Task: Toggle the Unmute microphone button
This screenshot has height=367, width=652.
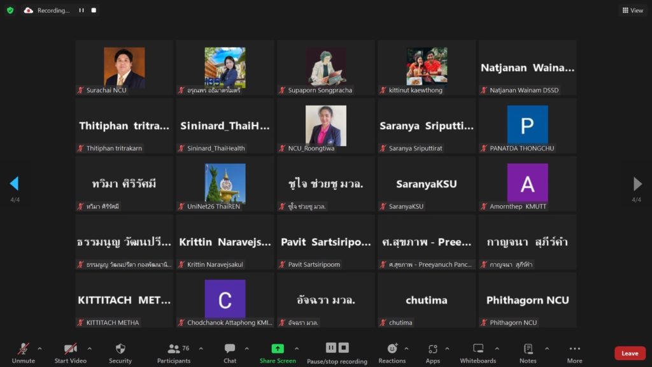Action: [x=24, y=349]
